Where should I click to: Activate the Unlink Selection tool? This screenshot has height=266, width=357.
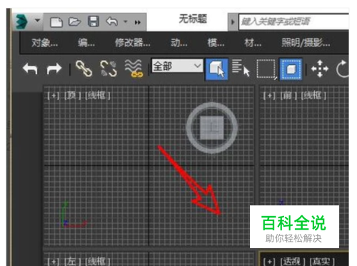point(109,68)
